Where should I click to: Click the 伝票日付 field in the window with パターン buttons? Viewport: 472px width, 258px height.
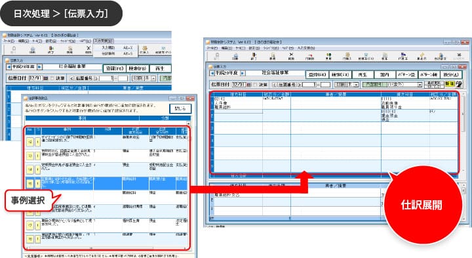239,85
